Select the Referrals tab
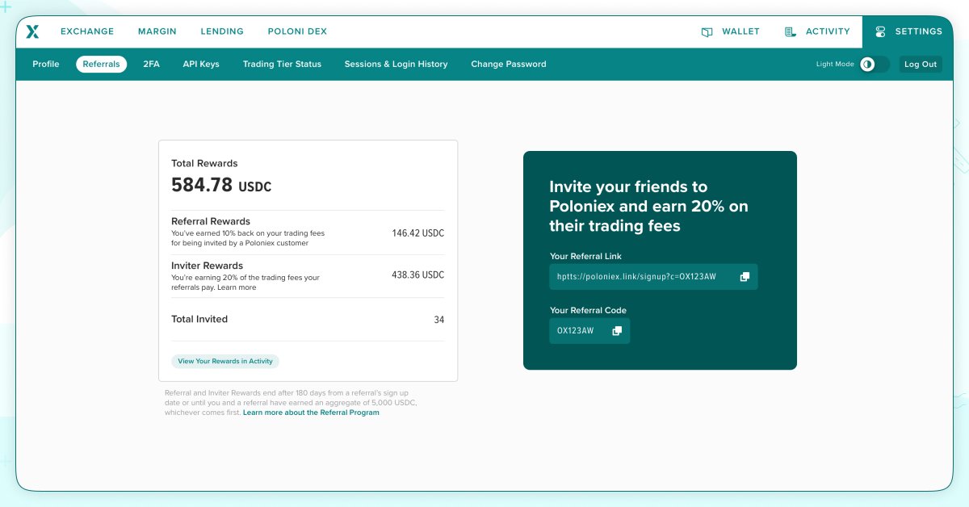 point(102,64)
